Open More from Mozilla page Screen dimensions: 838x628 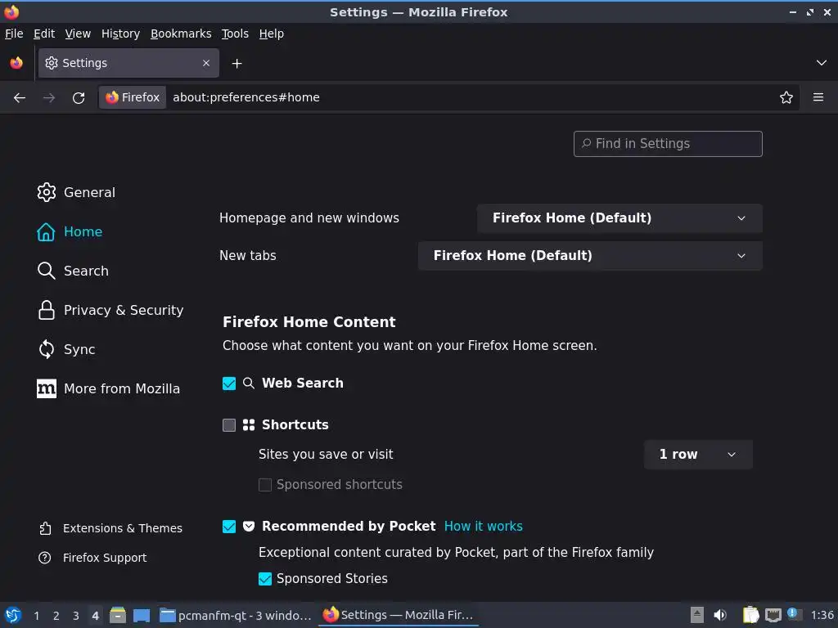click(109, 388)
